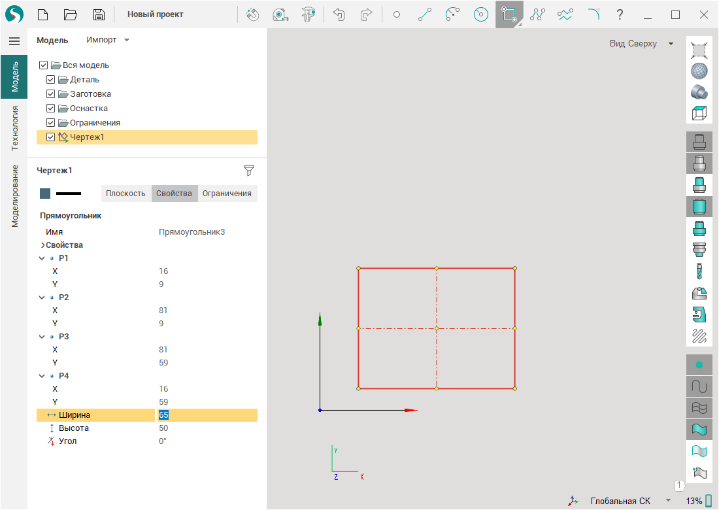Screen dimensions: 719x510
Task: Switch to the Технология side tab
Action: (14, 128)
